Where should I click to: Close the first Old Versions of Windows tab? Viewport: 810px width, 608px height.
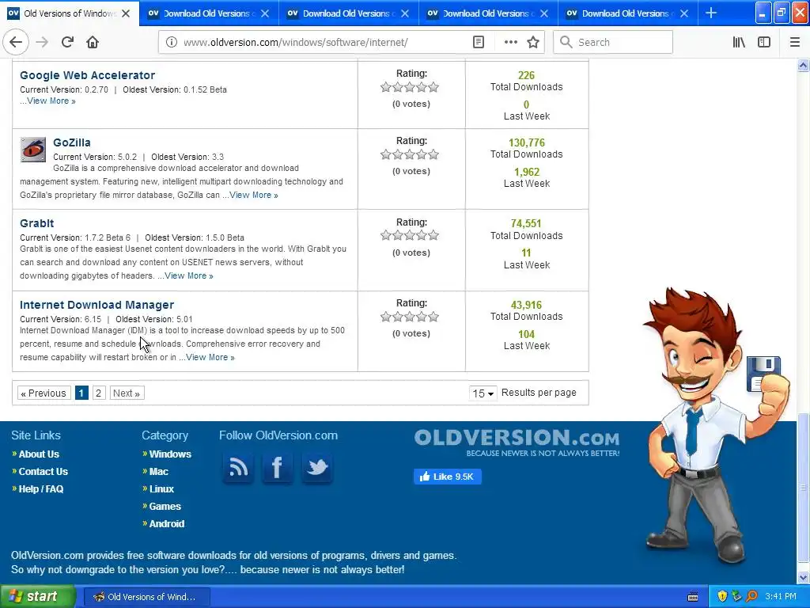tap(126, 13)
